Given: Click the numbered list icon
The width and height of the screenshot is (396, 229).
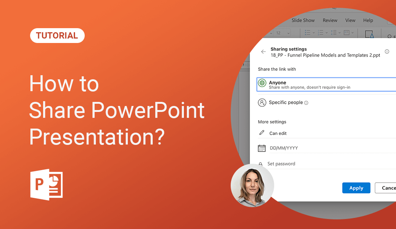Looking at the screenshot, I should point(321,32).
